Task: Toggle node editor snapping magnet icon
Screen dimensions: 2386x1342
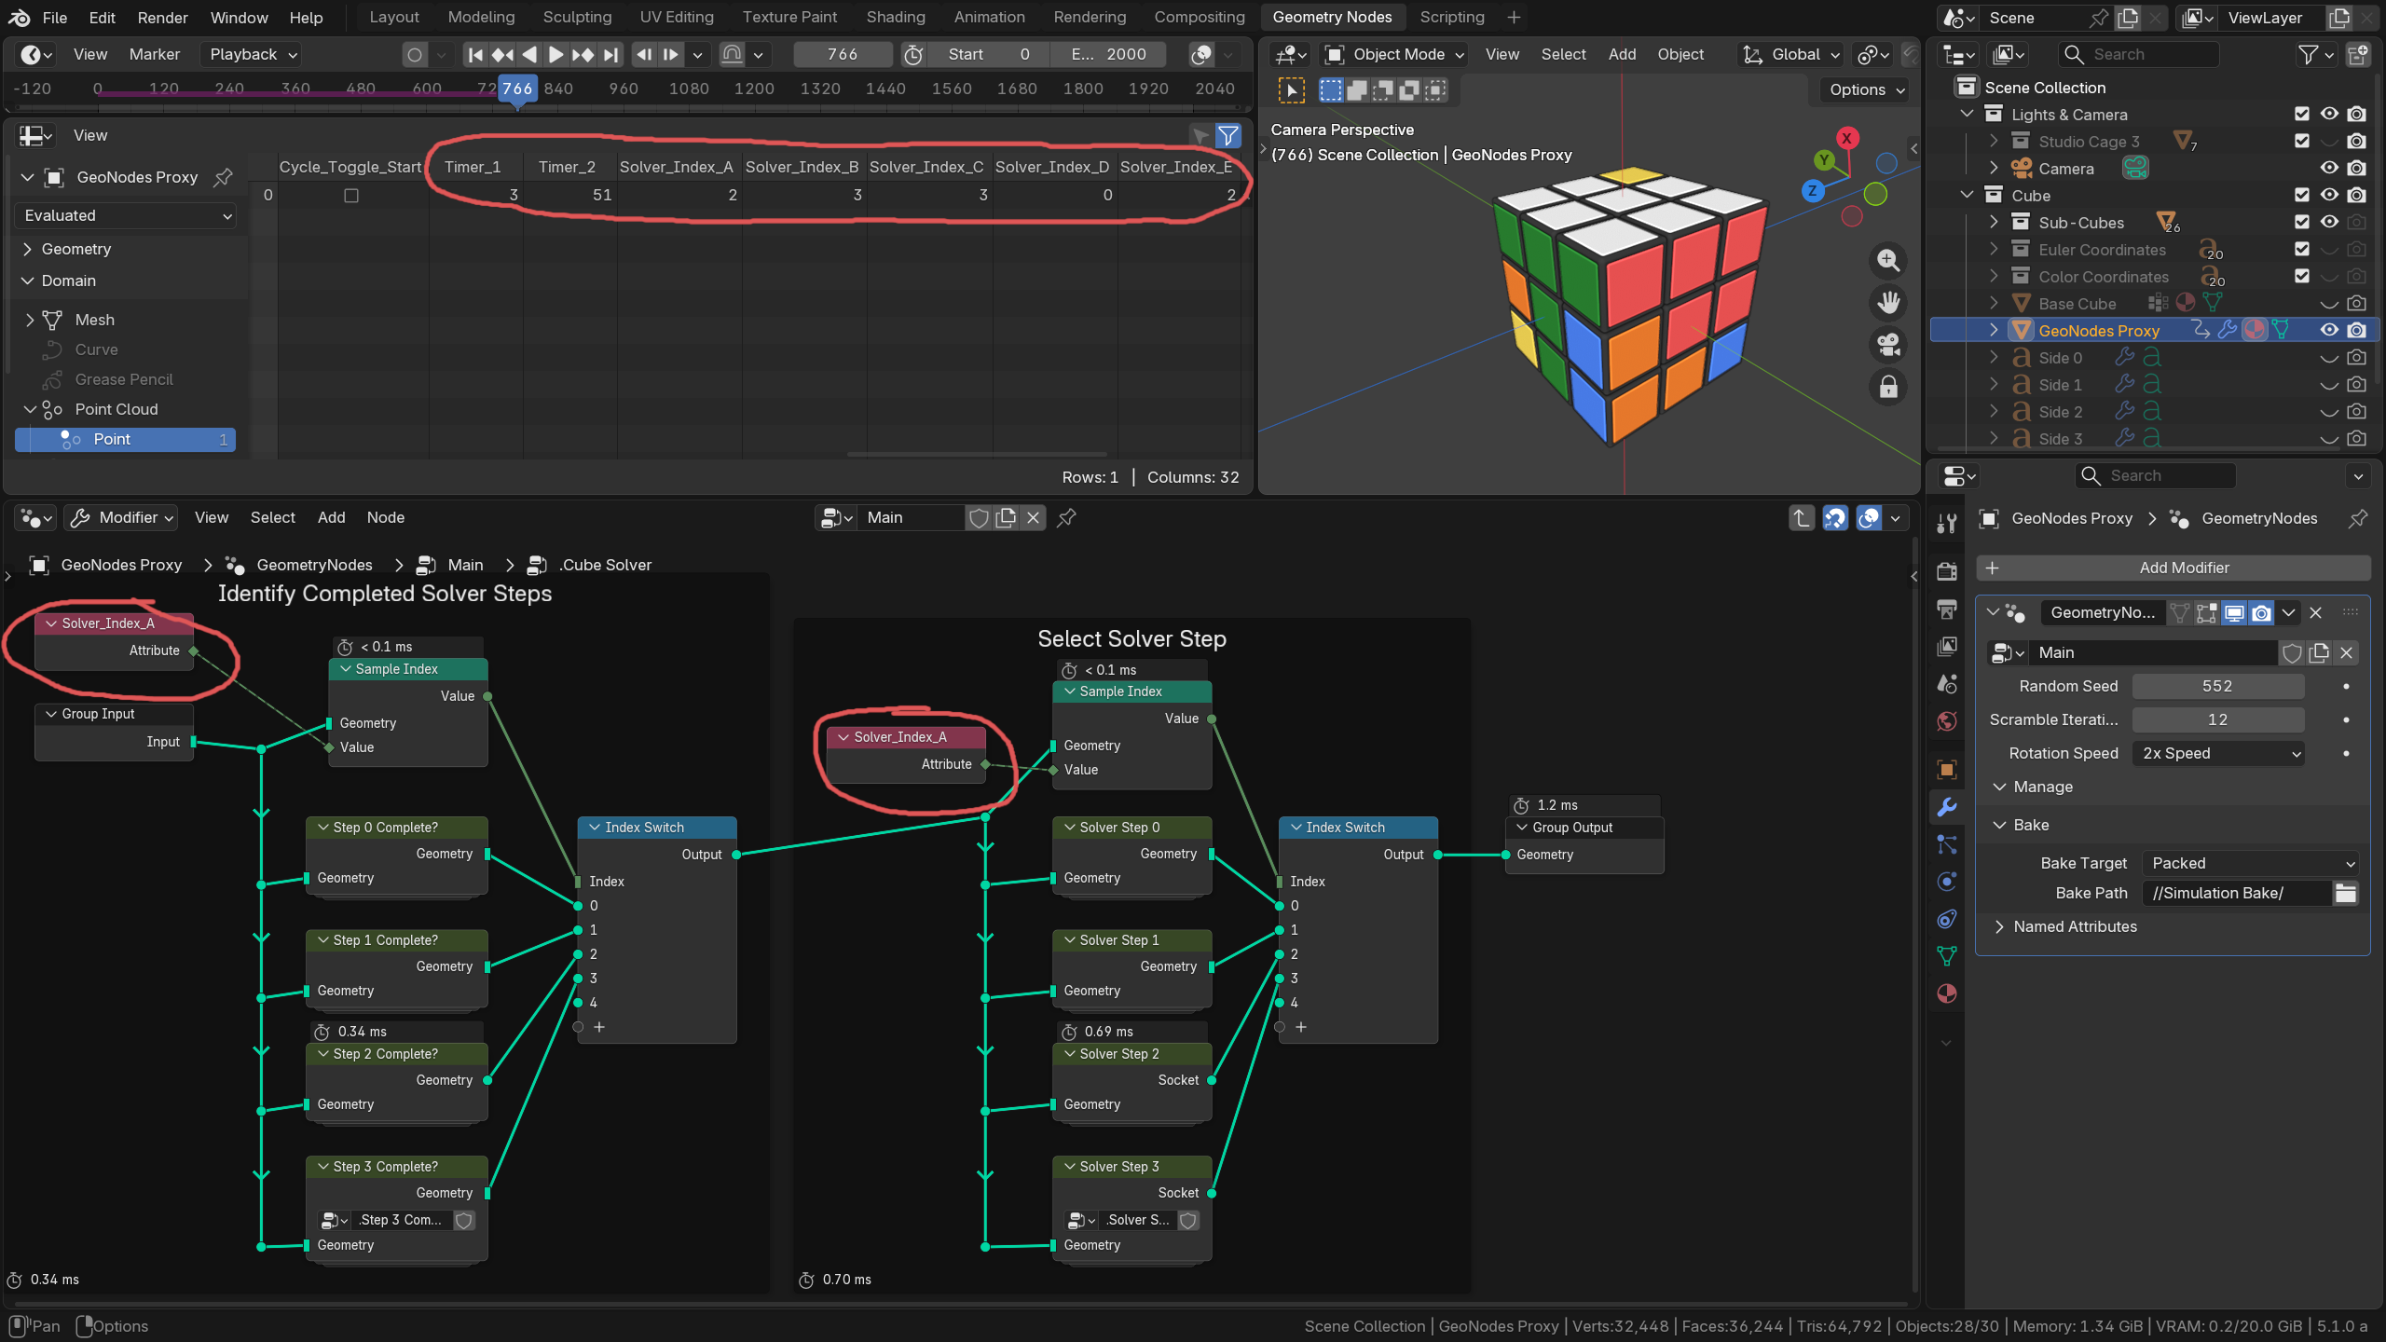Action: 1835,517
